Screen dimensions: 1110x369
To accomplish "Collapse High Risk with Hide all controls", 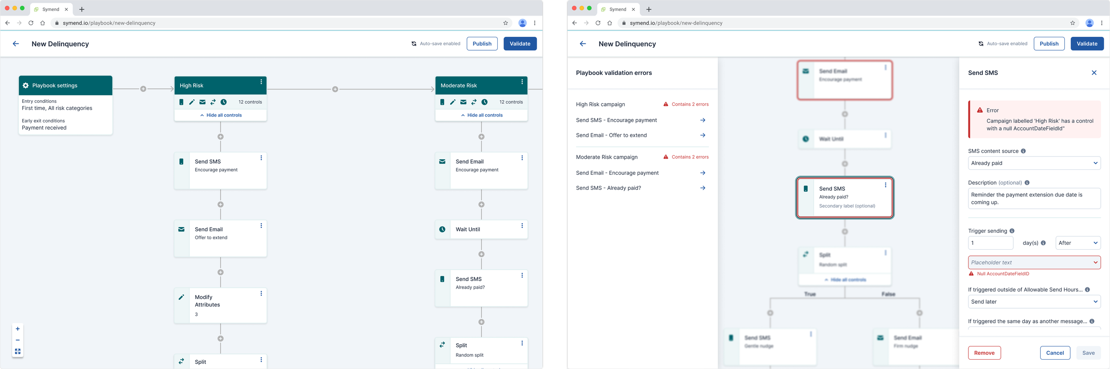I will tap(221, 115).
